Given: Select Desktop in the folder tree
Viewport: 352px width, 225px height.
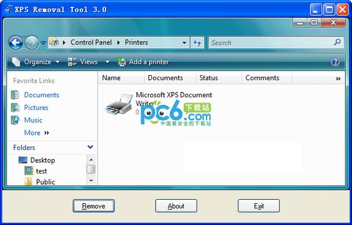Looking at the screenshot, I should click(x=43, y=160).
